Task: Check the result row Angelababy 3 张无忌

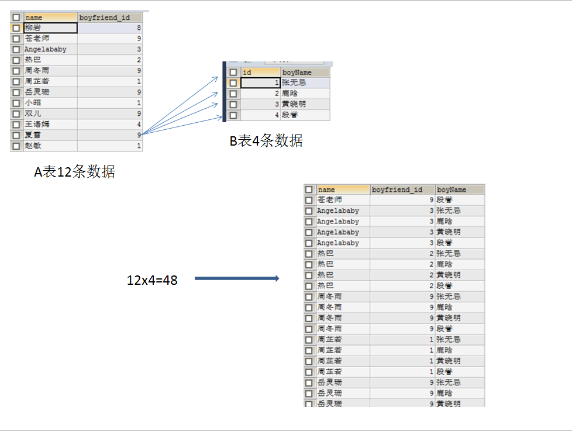Action: [x=309, y=211]
